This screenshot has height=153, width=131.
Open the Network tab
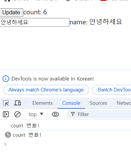click(x=124, y=103)
